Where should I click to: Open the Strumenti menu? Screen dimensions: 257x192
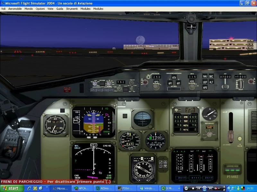pyautogui.click(x=72, y=9)
